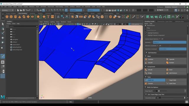Enable Highlight Backfaces checkbox
The image size is (189, 106).
pos(146,33)
